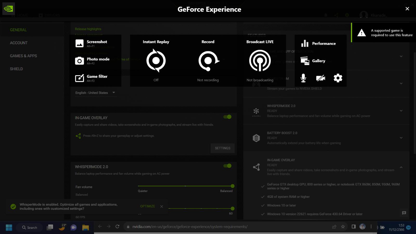Toggle the microphone in the overlay
Image resolution: width=416 pixels, height=234 pixels.
303,78
